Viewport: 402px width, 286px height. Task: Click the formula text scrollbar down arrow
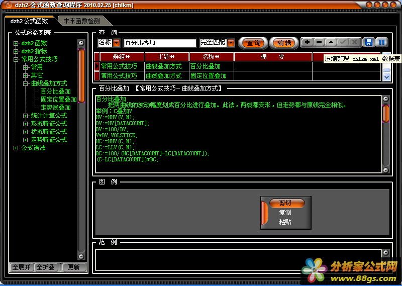point(385,170)
